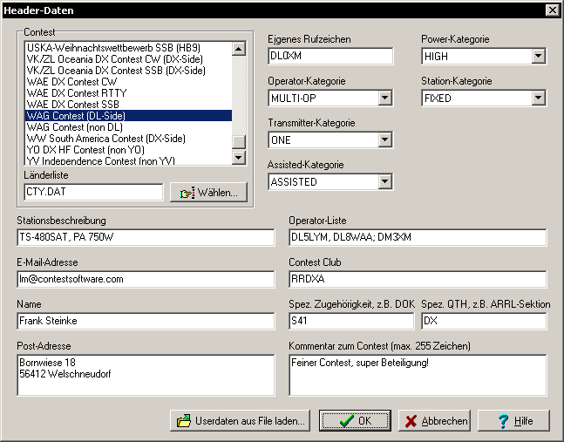Expand the Operator-Kategorie dropdown

[384, 99]
